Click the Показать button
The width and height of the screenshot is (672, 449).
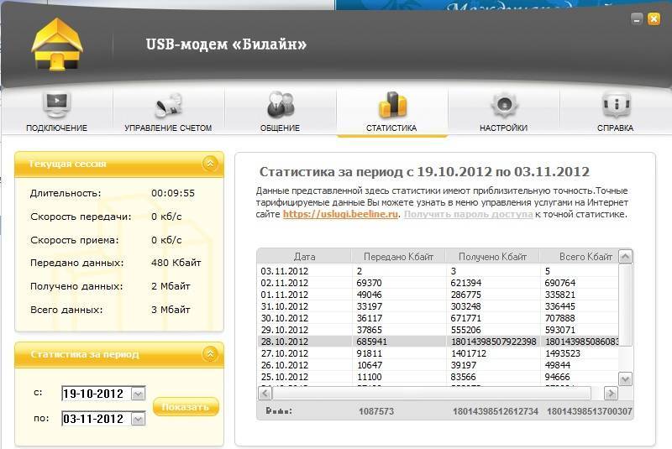[x=186, y=407]
